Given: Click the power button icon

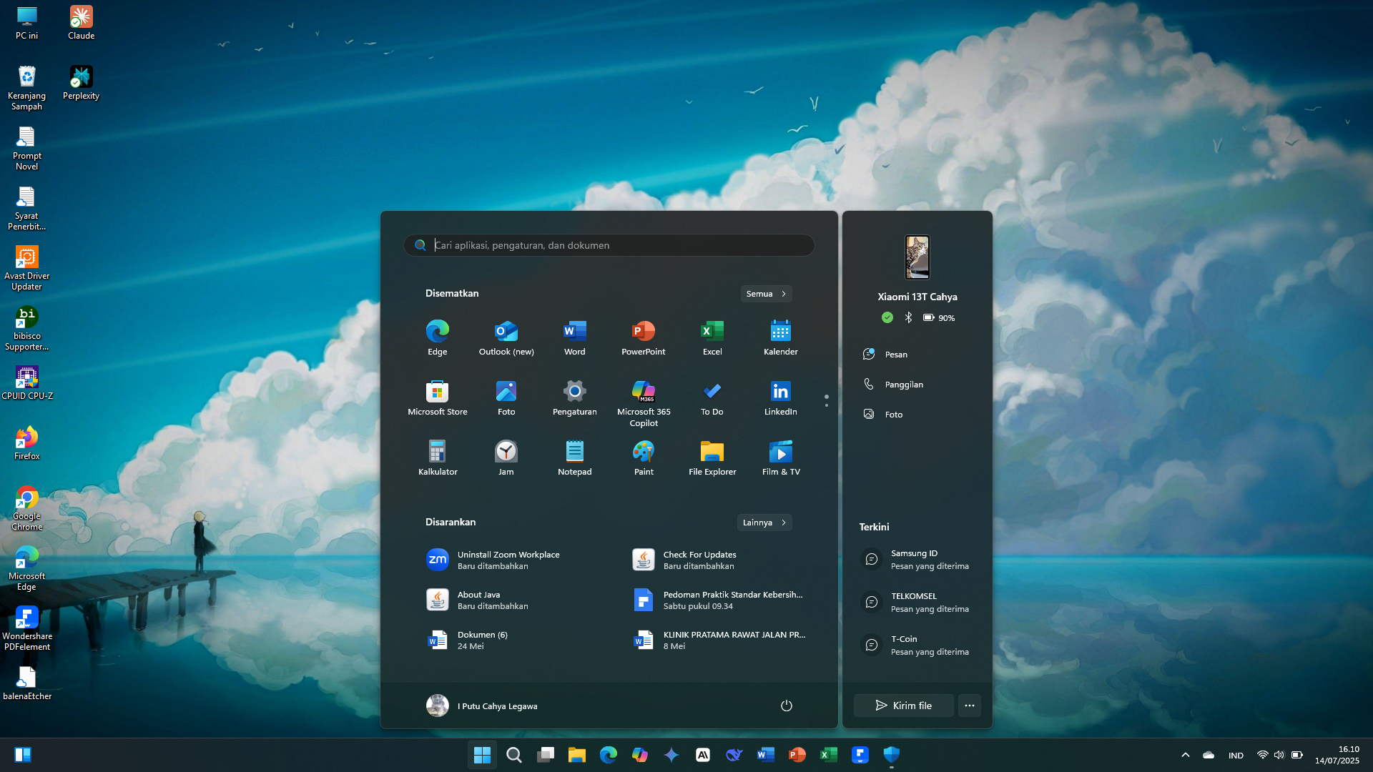Looking at the screenshot, I should point(786,706).
